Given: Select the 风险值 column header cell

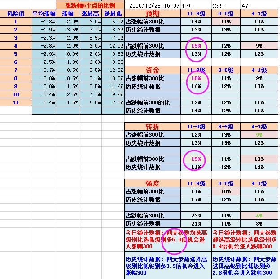Looking at the screenshot, I should [x=16, y=13].
